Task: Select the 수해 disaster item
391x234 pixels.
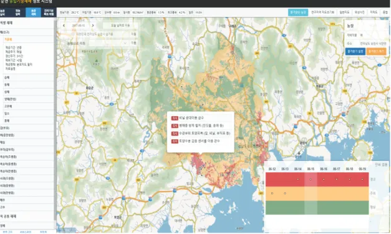Action: coord(29,77)
